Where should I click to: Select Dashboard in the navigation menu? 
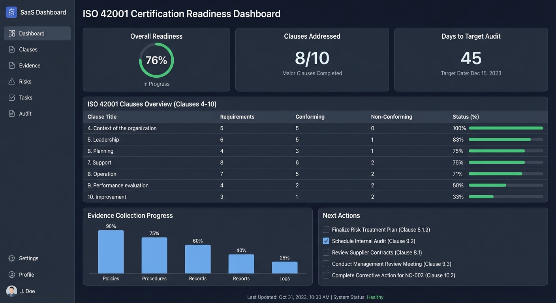pos(32,33)
